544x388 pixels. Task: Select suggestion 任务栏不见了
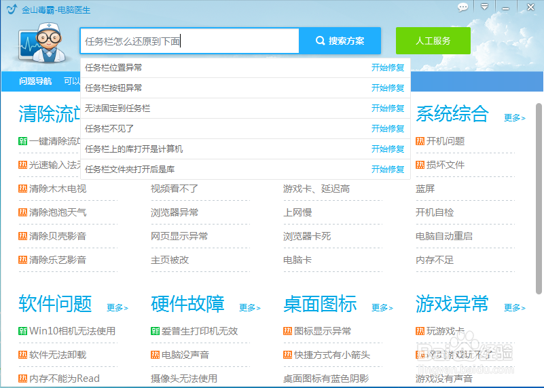[x=109, y=129]
